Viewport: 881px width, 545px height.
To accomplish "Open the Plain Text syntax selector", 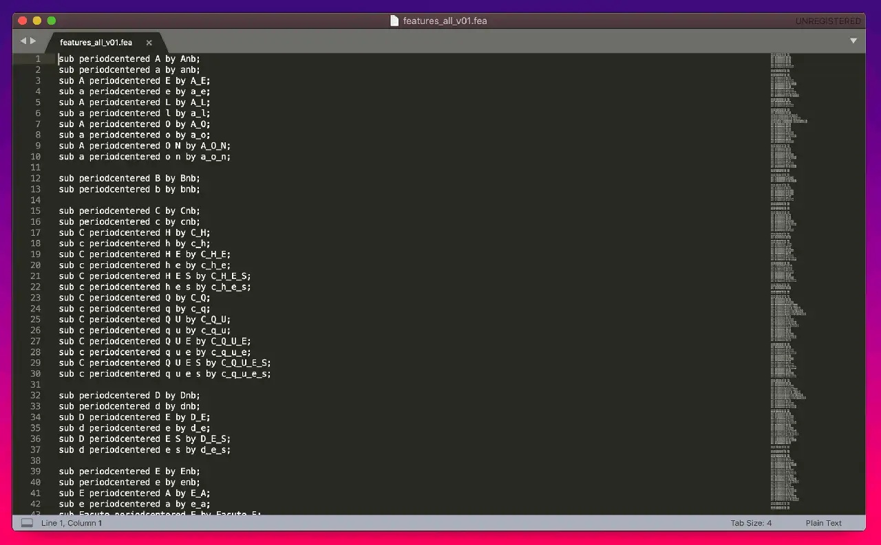I will (x=823, y=523).
